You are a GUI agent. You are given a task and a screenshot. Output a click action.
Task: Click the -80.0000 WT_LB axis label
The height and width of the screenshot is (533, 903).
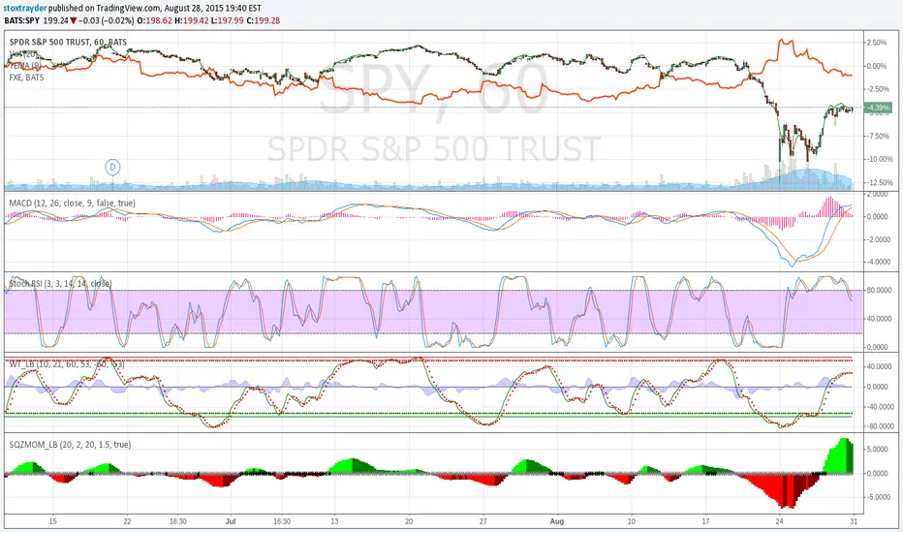(x=878, y=427)
